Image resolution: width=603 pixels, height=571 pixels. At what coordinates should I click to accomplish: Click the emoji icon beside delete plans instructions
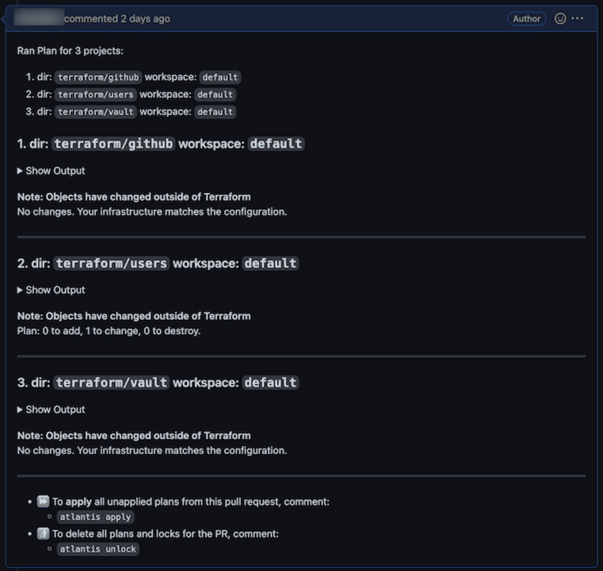[43, 533]
